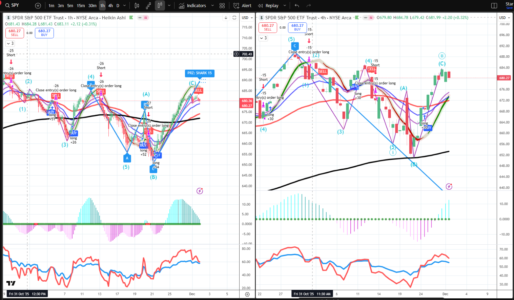Click the 702.43 crosshair price plus button

(236, 54)
